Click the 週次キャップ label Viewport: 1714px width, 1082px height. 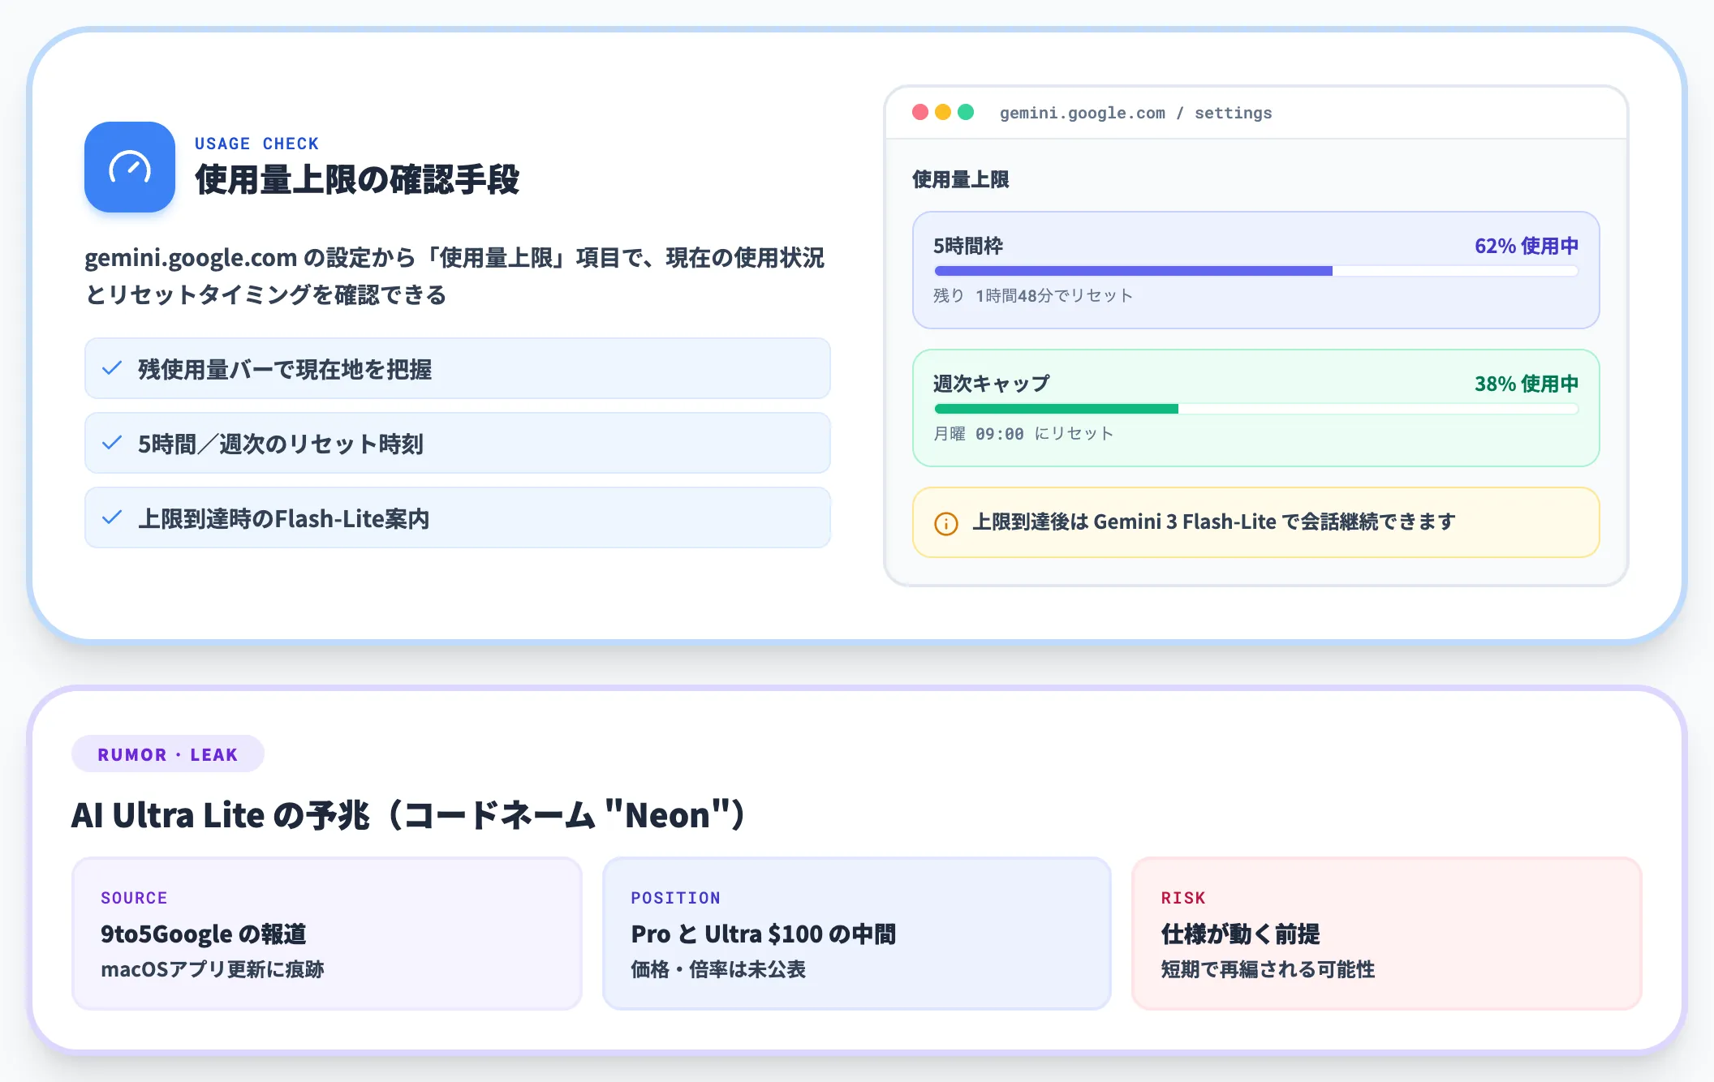[x=991, y=384]
